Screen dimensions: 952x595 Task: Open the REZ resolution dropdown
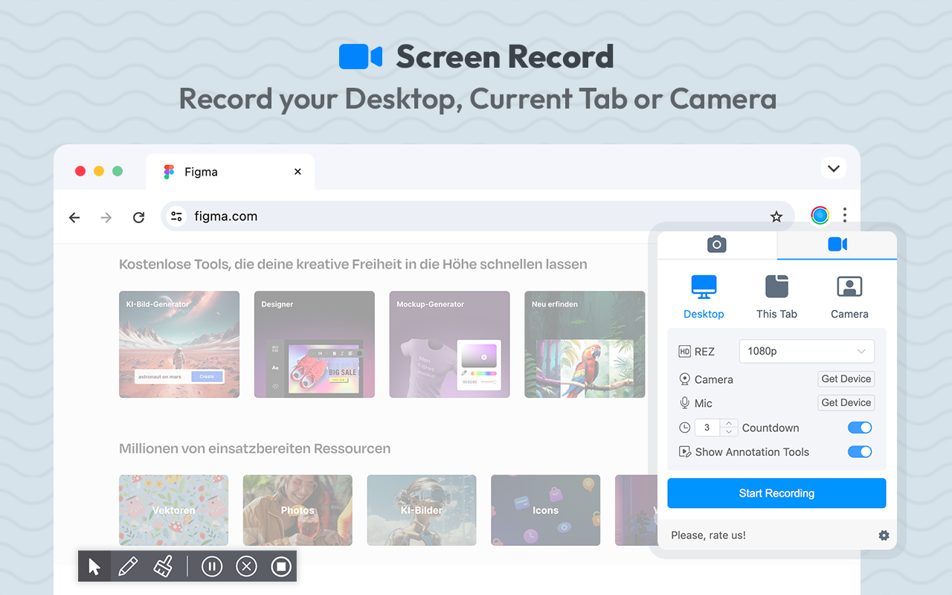(x=806, y=351)
